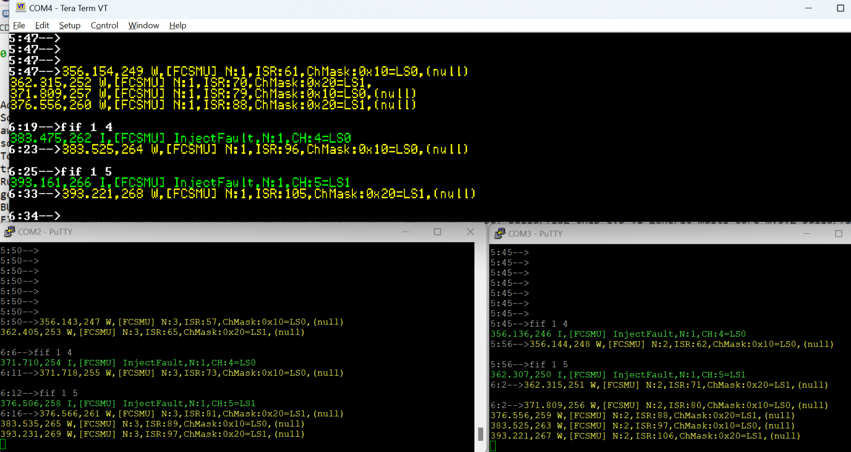851x452 pixels.
Task: Maximize the COM4 Tera Term window
Action: pos(840,8)
